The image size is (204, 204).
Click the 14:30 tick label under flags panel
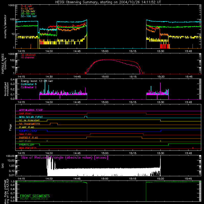click(49, 153)
